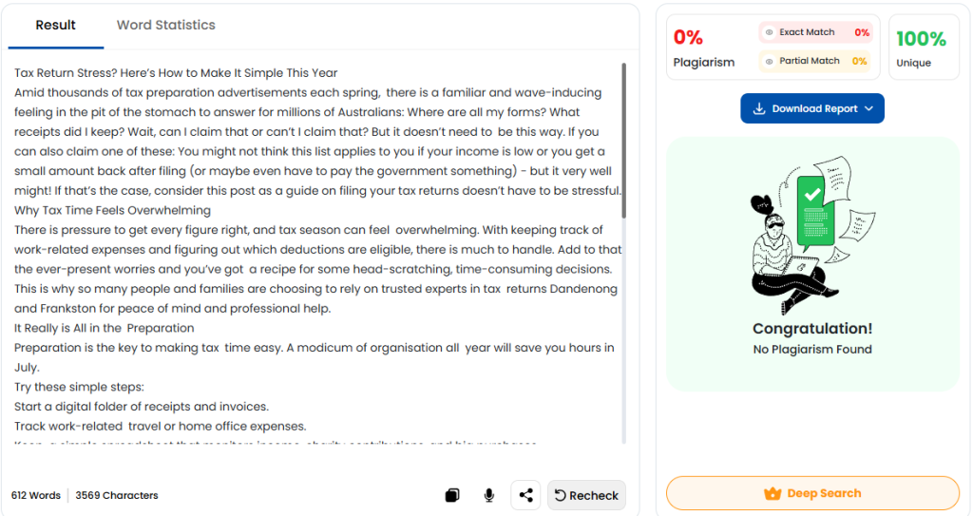Click the Exact Match 0% value
Viewport: 973px width, 516px height.
point(862,32)
